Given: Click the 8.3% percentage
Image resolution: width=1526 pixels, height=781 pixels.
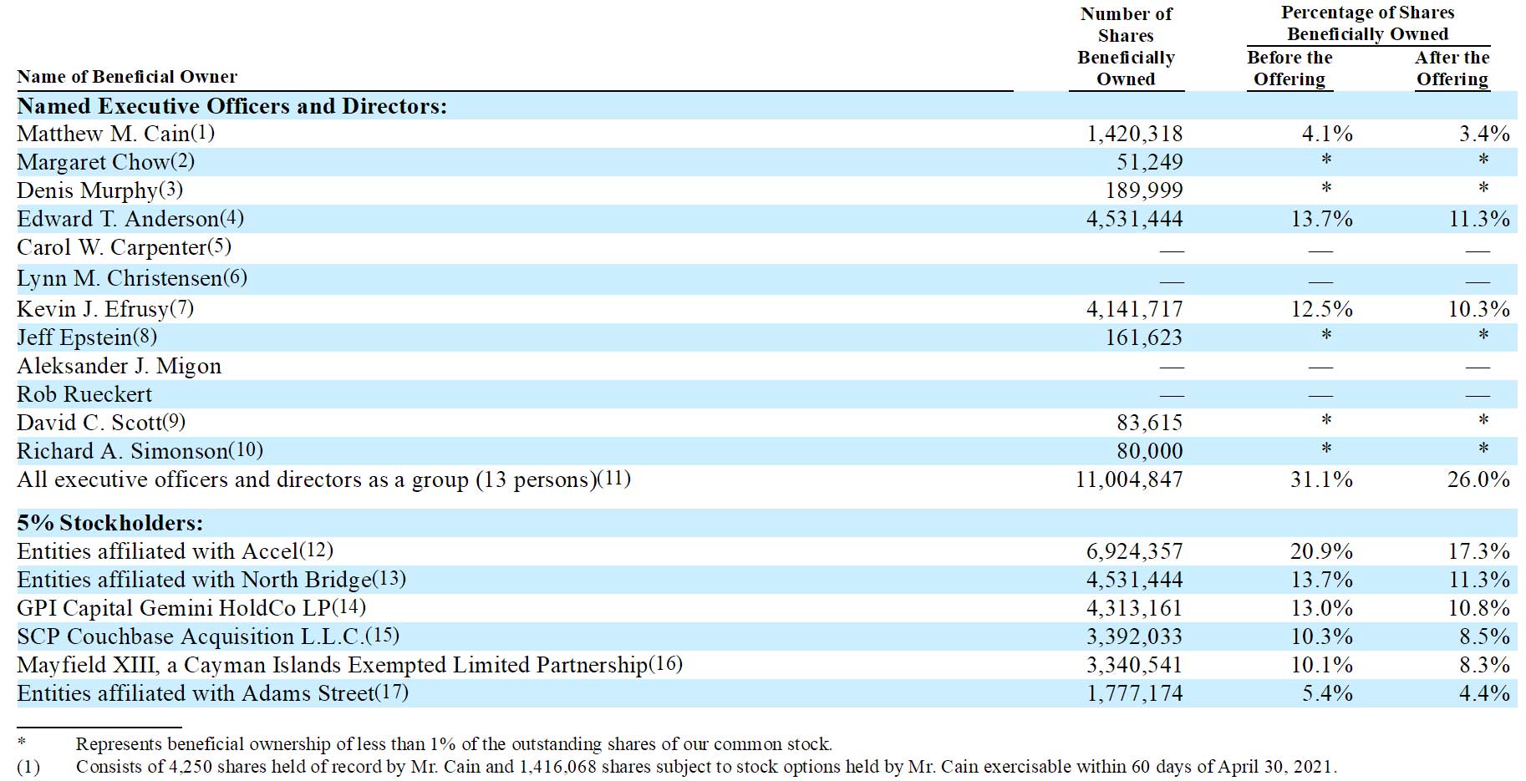Looking at the screenshot, I should coord(1484,665).
